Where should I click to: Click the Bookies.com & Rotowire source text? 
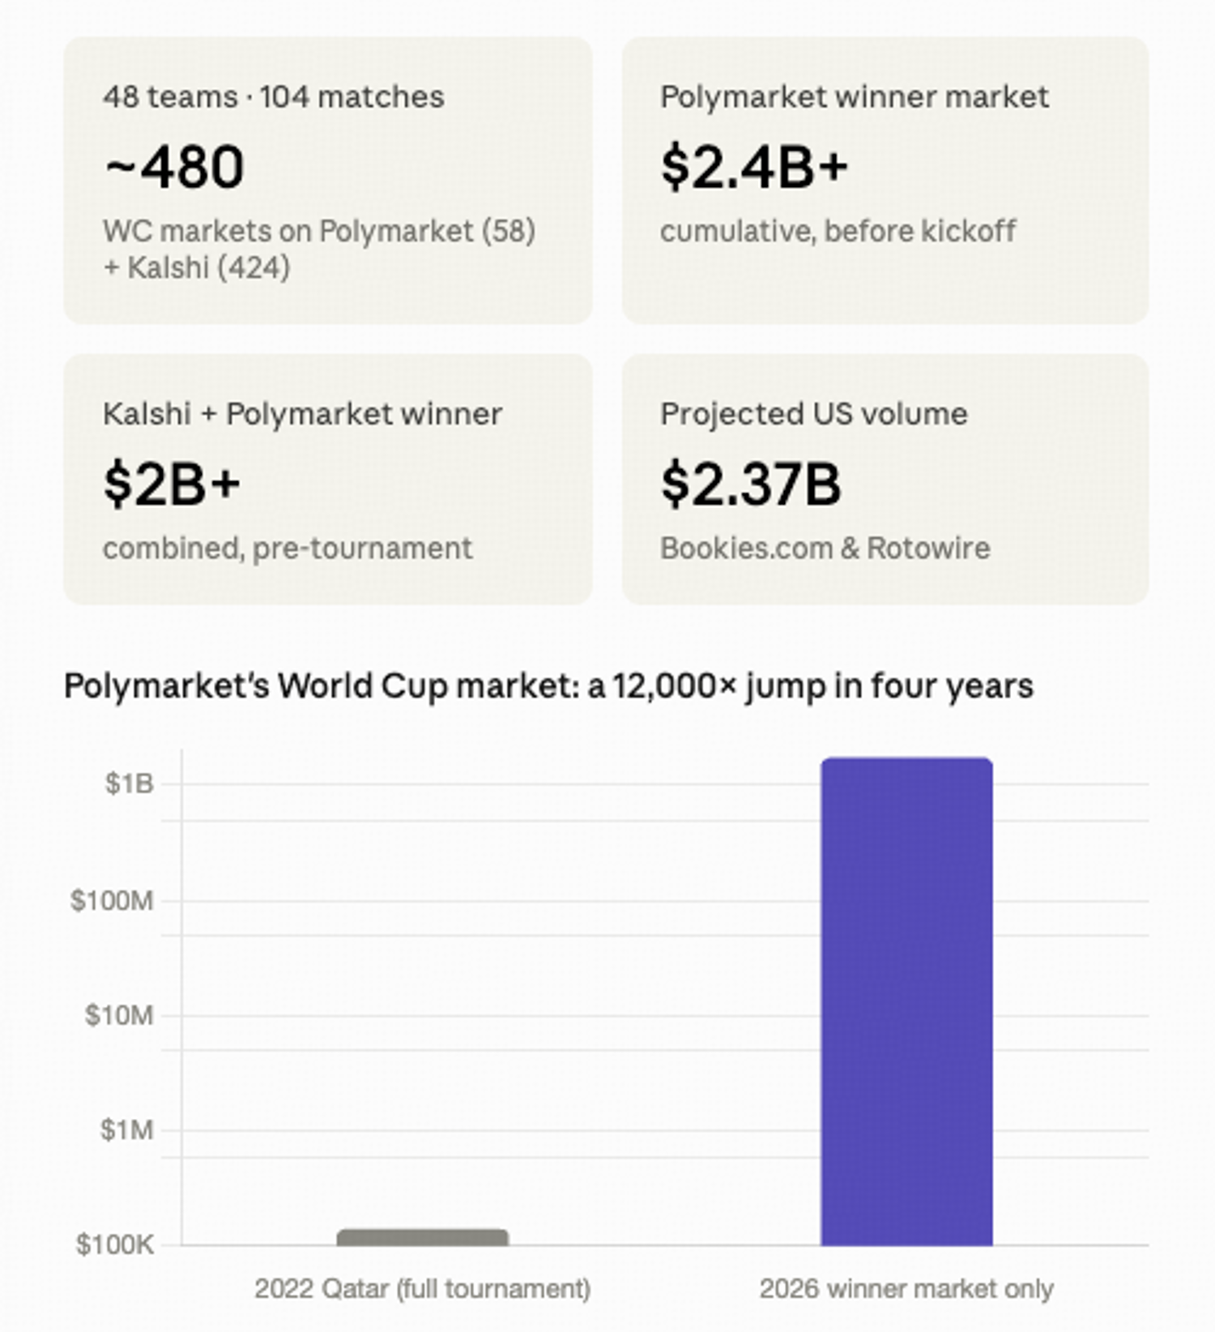click(x=825, y=549)
